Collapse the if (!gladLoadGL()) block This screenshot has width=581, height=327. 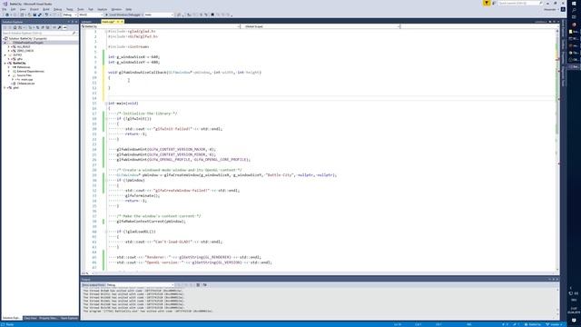point(106,232)
